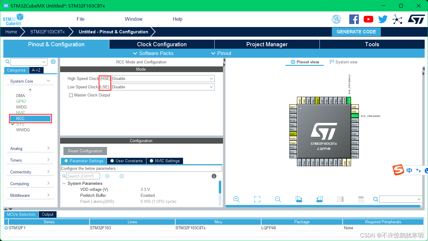
Task: Go to previous parameter search result
Action: 107,176
